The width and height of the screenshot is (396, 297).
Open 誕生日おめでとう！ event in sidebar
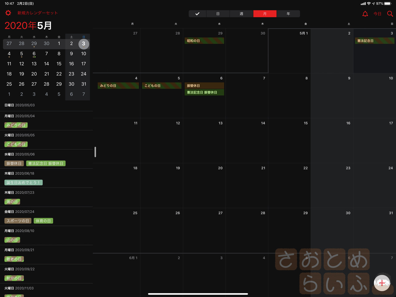point(24,183)
